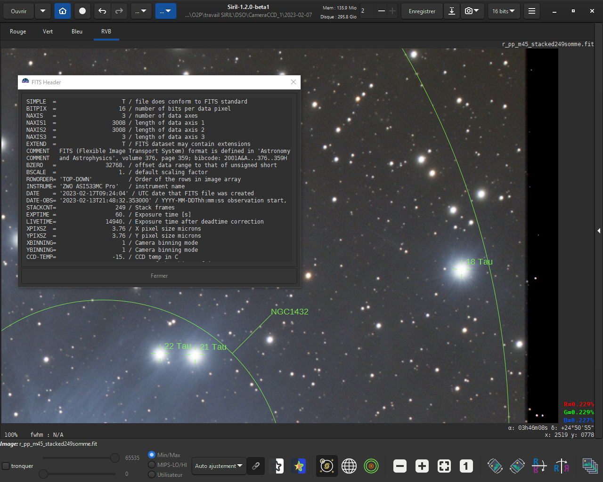Screen dimensions: 603x482
Task: Open the 16 bits dropdown
Action: point(504,11)
